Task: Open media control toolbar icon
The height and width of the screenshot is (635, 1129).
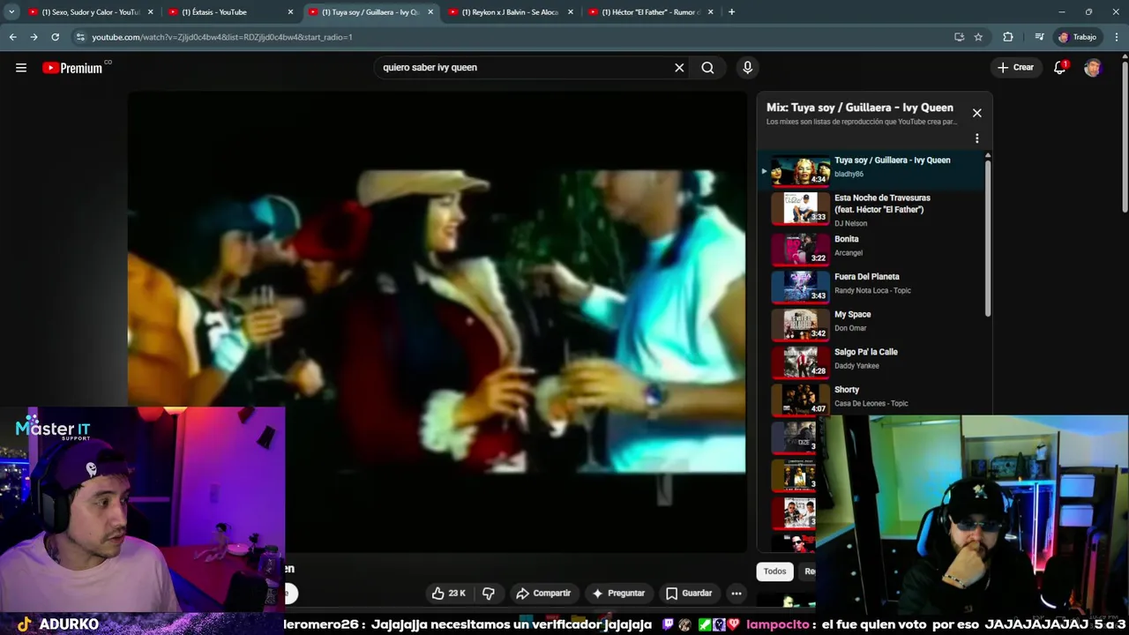Action: pyautogui.click(x=1039, y=37)
